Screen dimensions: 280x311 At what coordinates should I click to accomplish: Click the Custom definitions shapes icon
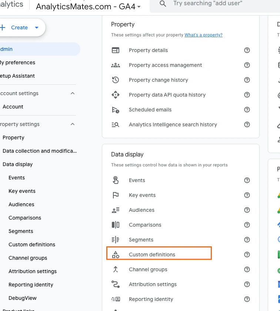pos(116,255)
